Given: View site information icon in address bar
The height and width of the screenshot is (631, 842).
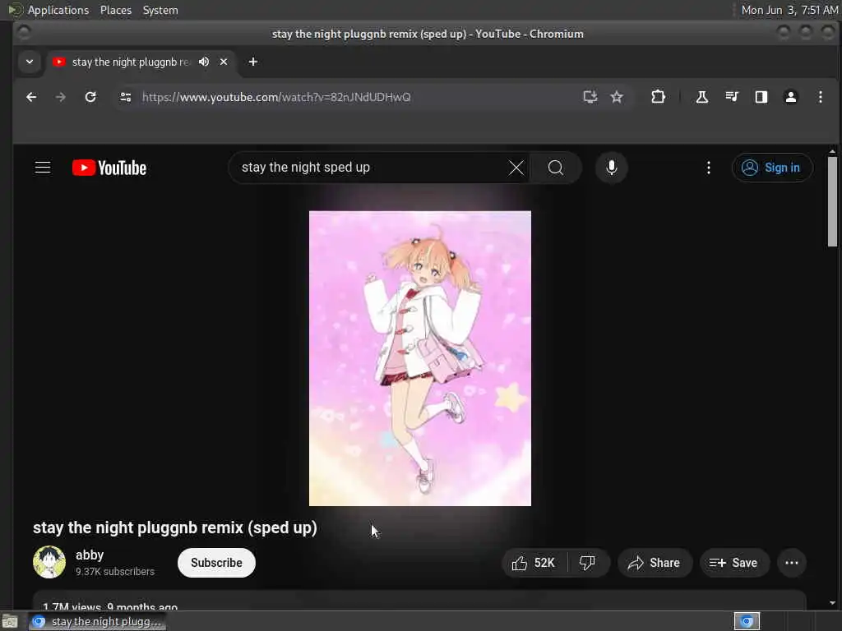Looking at the screenshot, I should 126,97.
